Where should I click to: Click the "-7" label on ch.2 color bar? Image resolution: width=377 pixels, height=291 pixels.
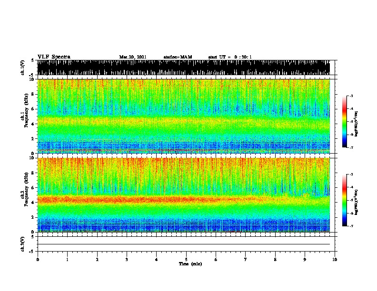click(351, 226)
